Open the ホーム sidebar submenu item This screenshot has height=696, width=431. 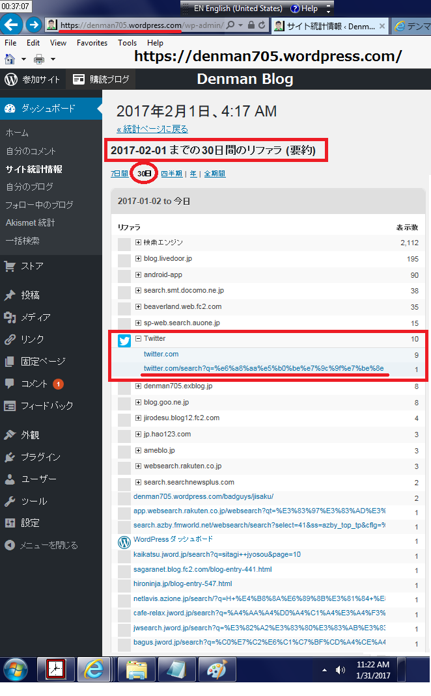(18, 133)
